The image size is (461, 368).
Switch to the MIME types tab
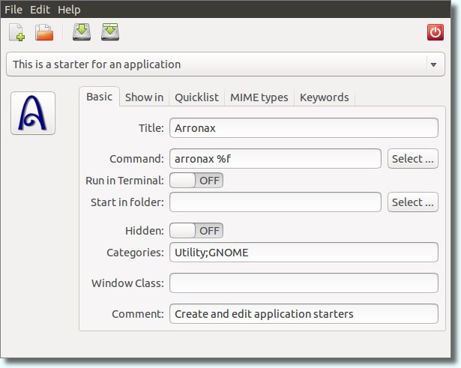coord(259,97)
